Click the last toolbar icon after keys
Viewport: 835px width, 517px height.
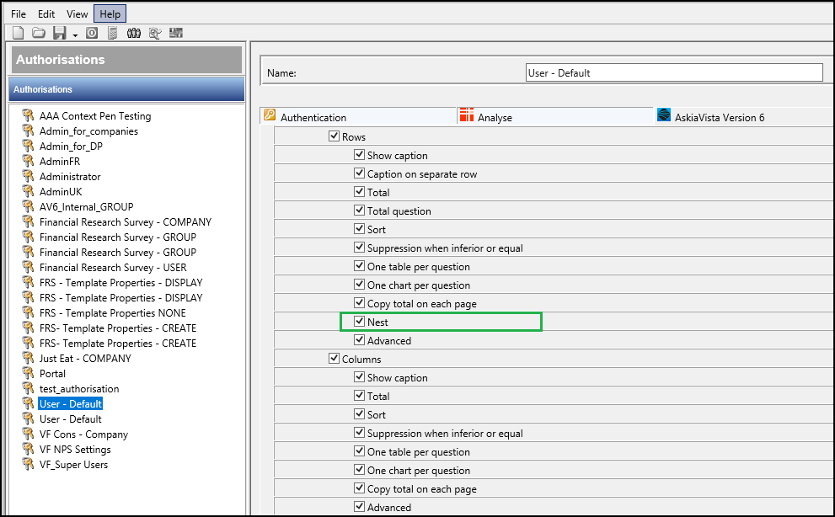176,33
